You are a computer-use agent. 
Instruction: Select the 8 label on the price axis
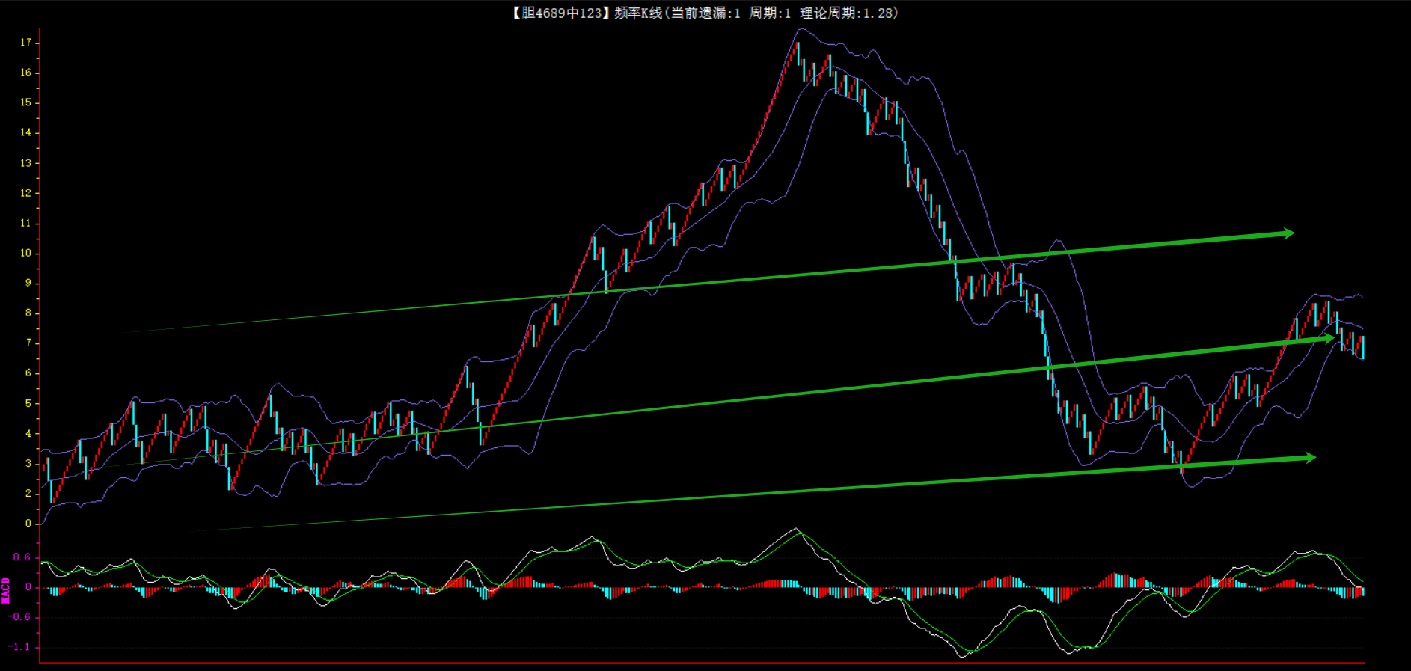click(28, 313)
